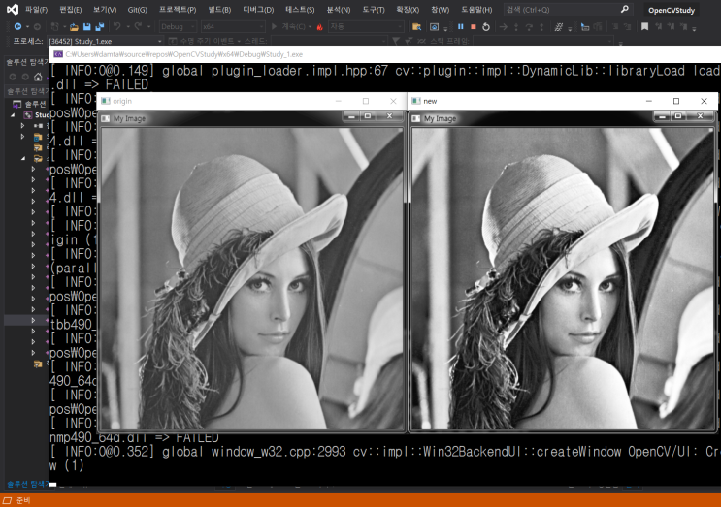Click the search magnifier icon
This screenshot has width=721, height=507.
(x=624, y=9)
